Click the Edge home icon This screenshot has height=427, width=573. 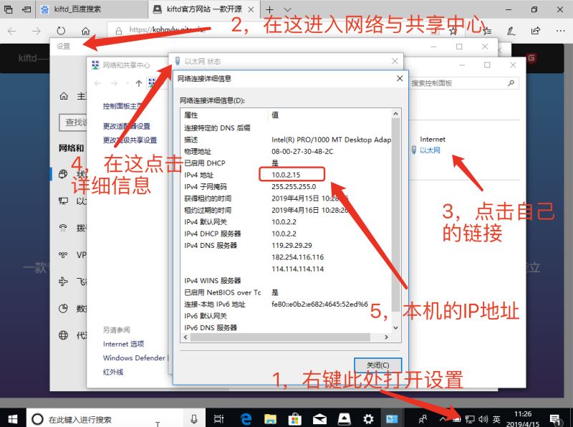(x=86, y=32)
